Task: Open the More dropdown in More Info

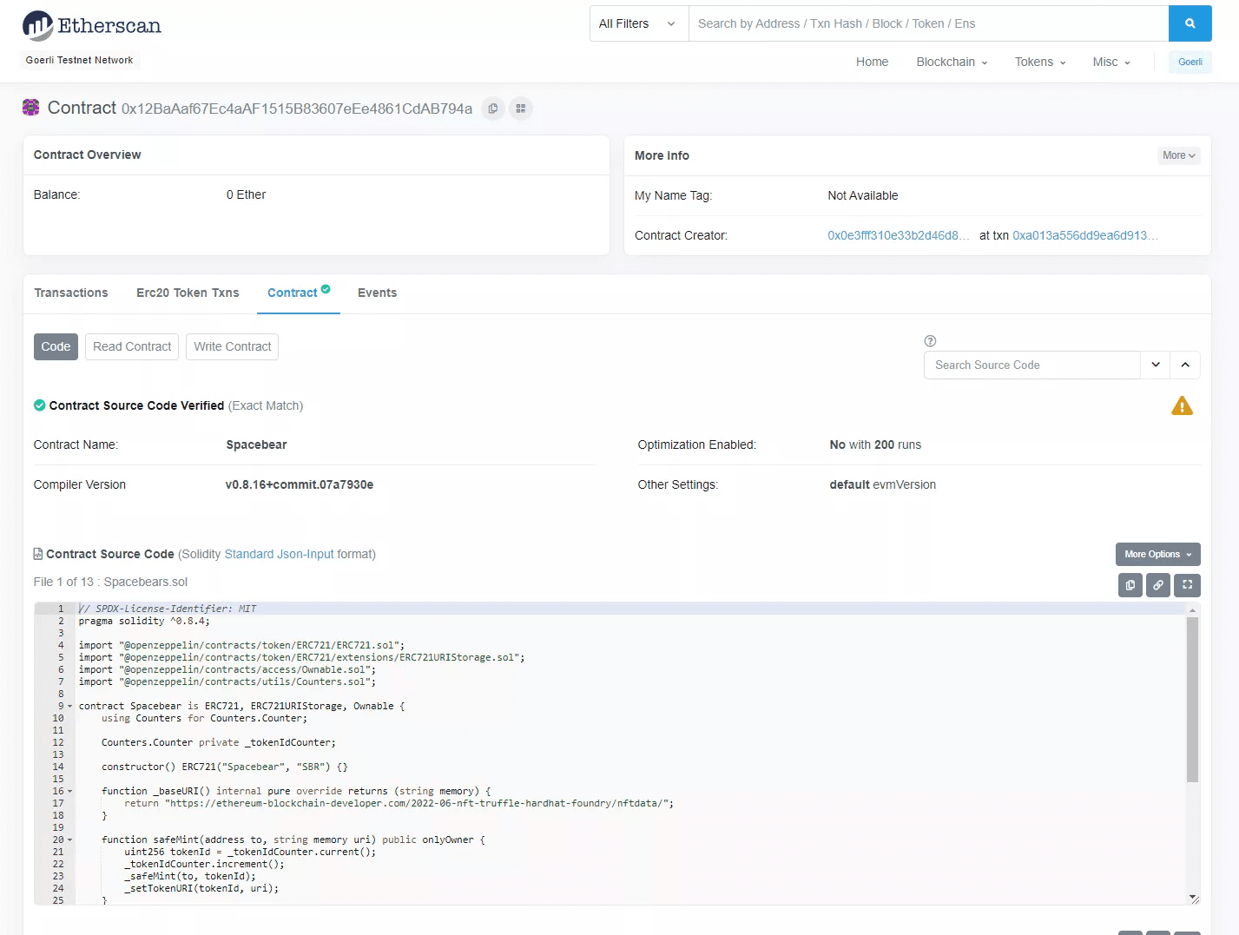Action: click(1178, 155)
